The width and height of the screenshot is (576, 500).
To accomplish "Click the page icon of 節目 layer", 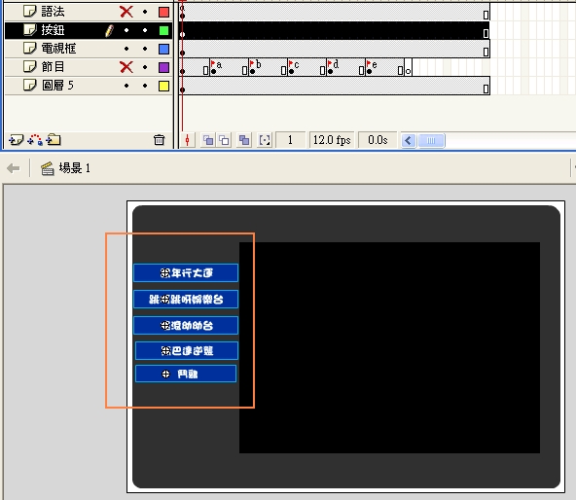I will coord(30,66).
